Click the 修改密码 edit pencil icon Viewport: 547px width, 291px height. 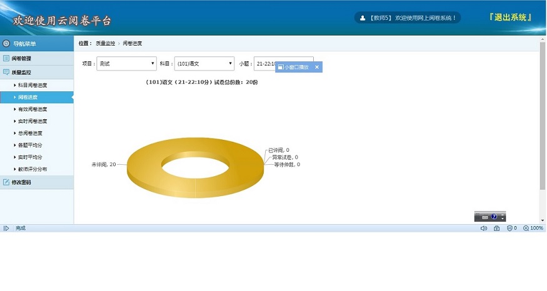(x=6, y=182)
